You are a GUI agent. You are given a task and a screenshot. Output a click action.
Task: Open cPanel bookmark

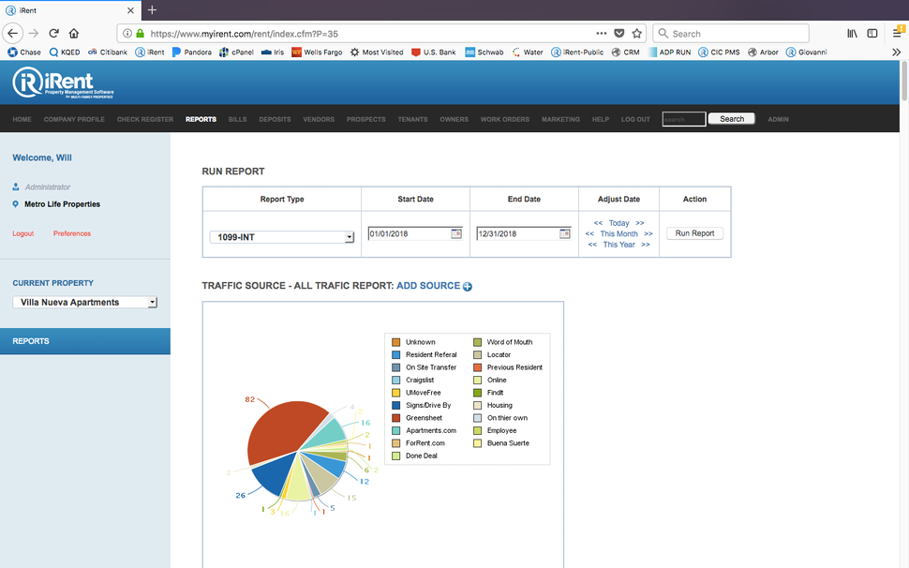click(236, 52)
